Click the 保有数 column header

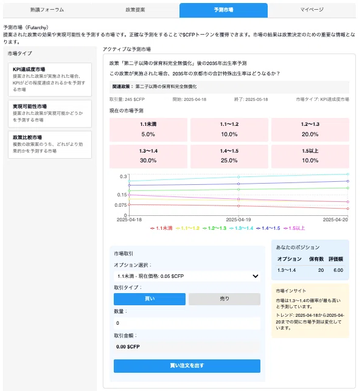pos(316,259)
